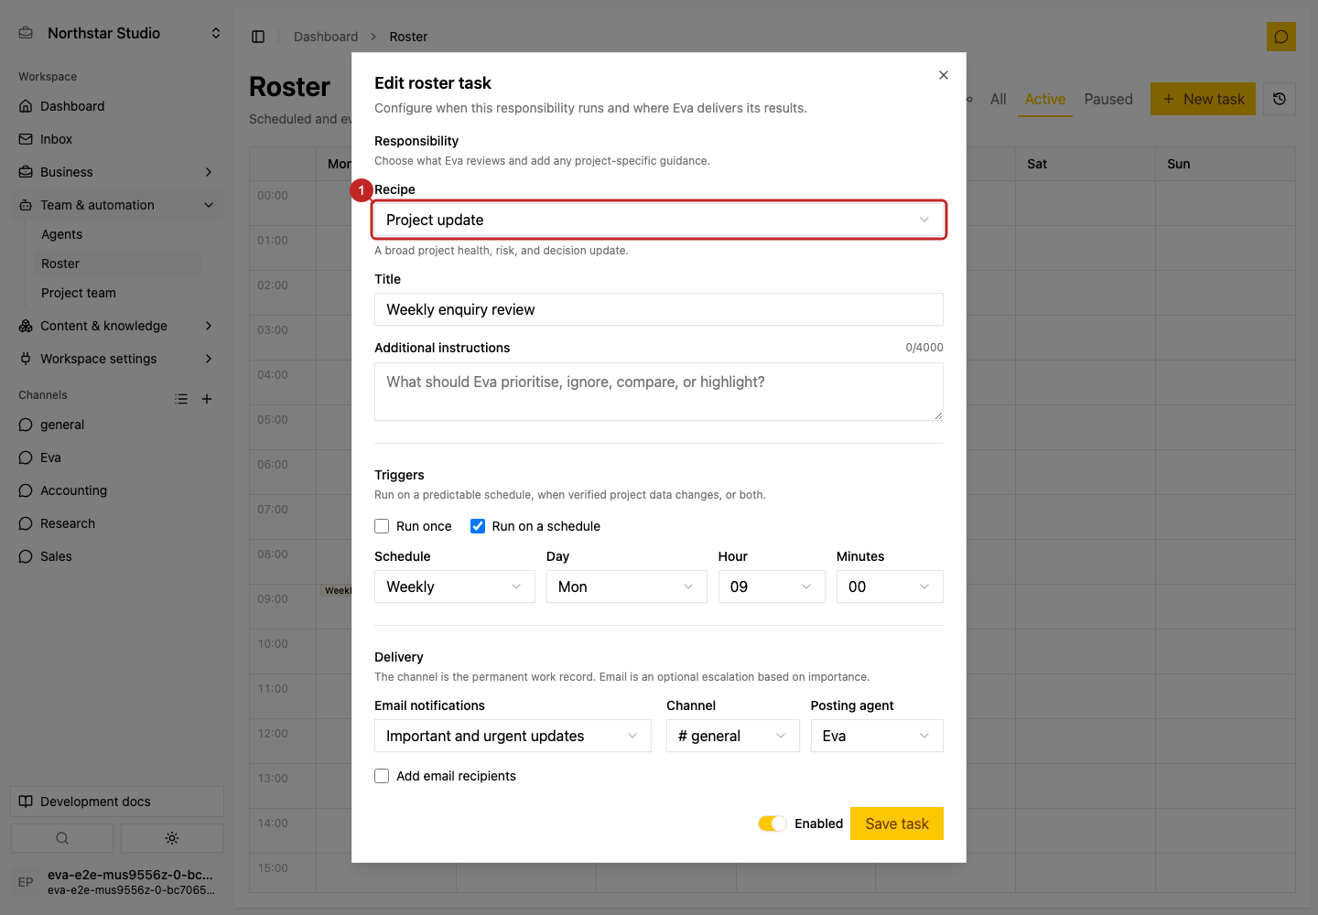Switch theme with the sun icon
The height and width of the screenshot is (915, 1318).
[x=172, y=838]
